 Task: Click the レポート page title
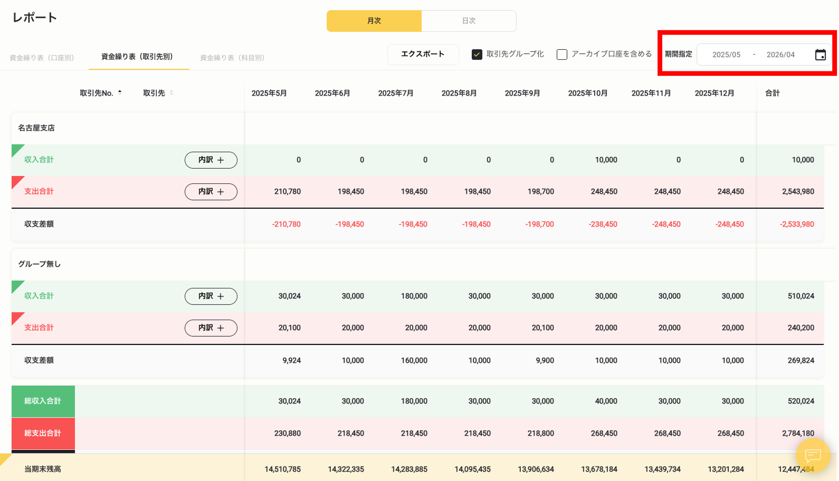click(x=35, y=18)
